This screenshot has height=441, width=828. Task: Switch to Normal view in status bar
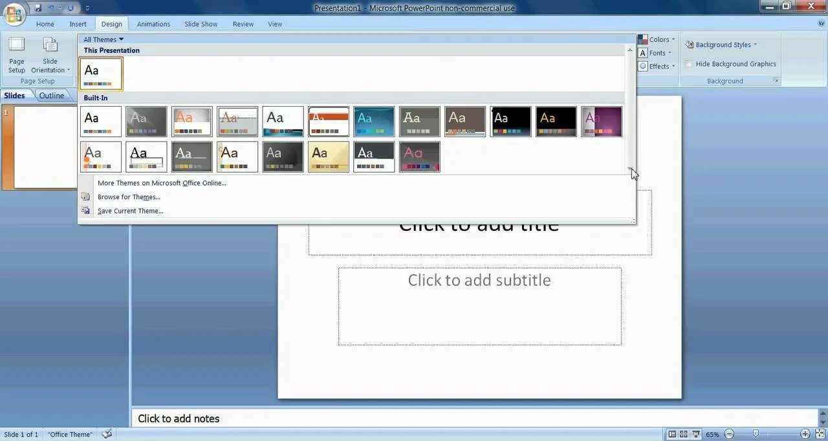(673, 434)
